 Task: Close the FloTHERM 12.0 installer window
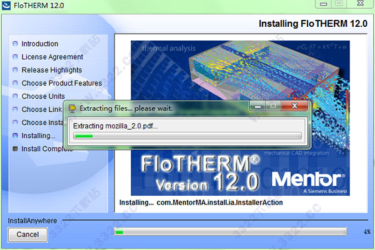pyautogui.click(x=361, y=4)
